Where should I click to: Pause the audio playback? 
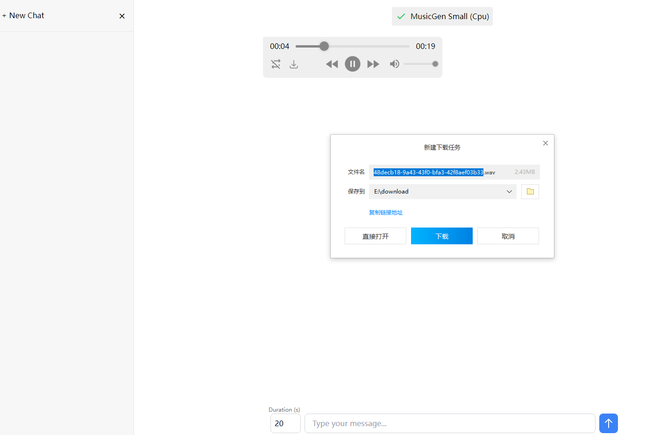353,64
